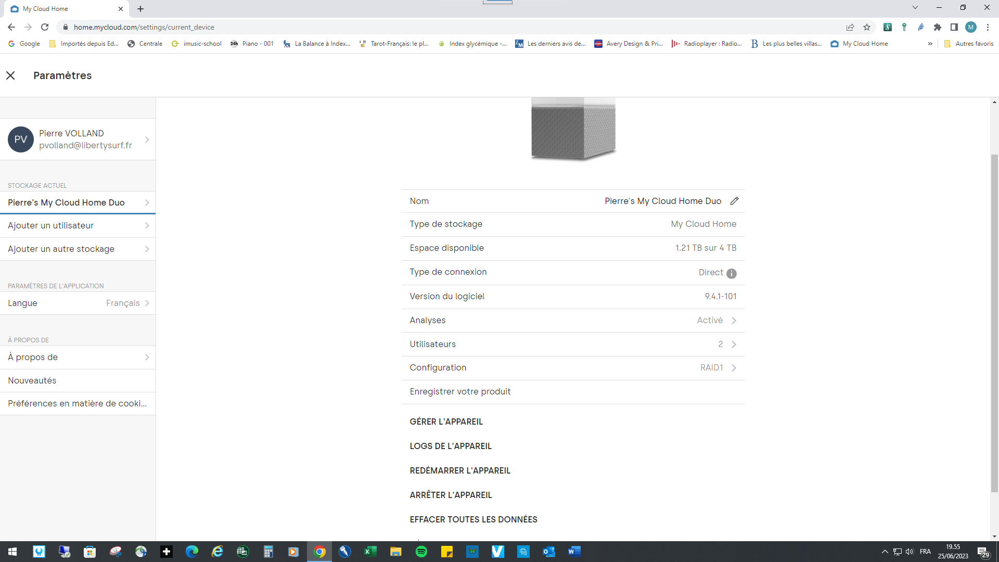Click REDÉMARRER L'APPAREIL

point(460,471)
